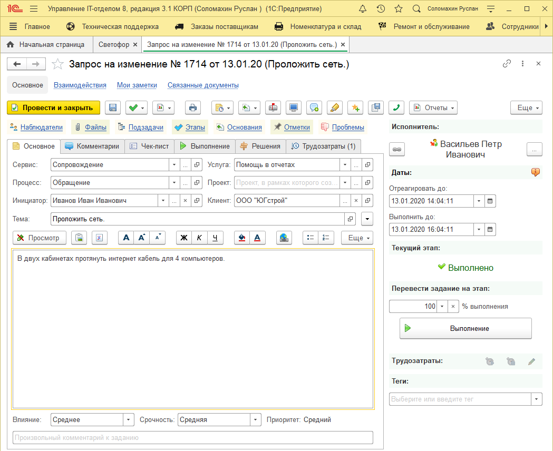This screenshot has height=451, width=553.
Task: Open the calendar for 'Выполнить до' date
Action: click(490, 229)
